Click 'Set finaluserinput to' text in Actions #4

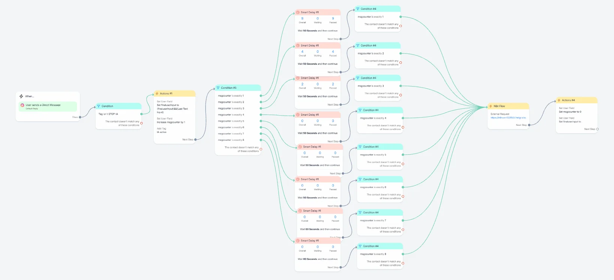tap(570, 122)
